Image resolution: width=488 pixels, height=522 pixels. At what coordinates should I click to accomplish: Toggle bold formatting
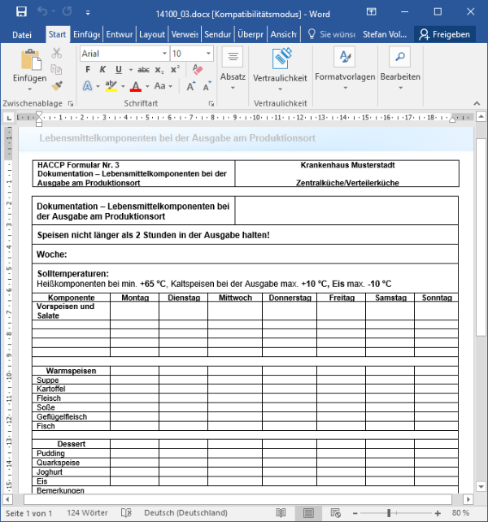[x=87, y=70]
